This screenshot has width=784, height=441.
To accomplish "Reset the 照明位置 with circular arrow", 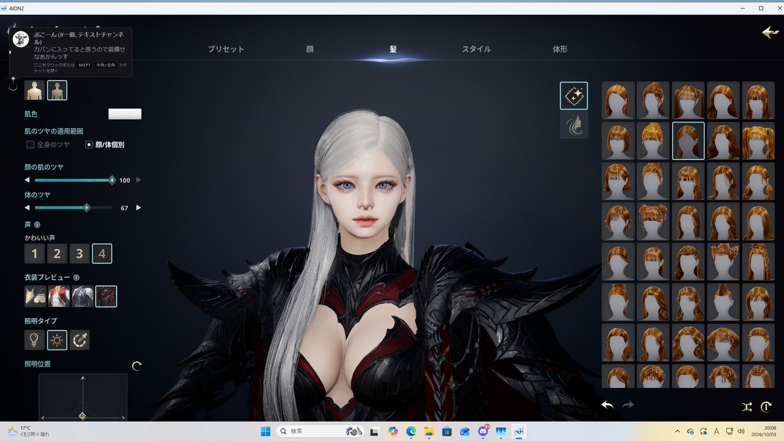I will (137, 366).
